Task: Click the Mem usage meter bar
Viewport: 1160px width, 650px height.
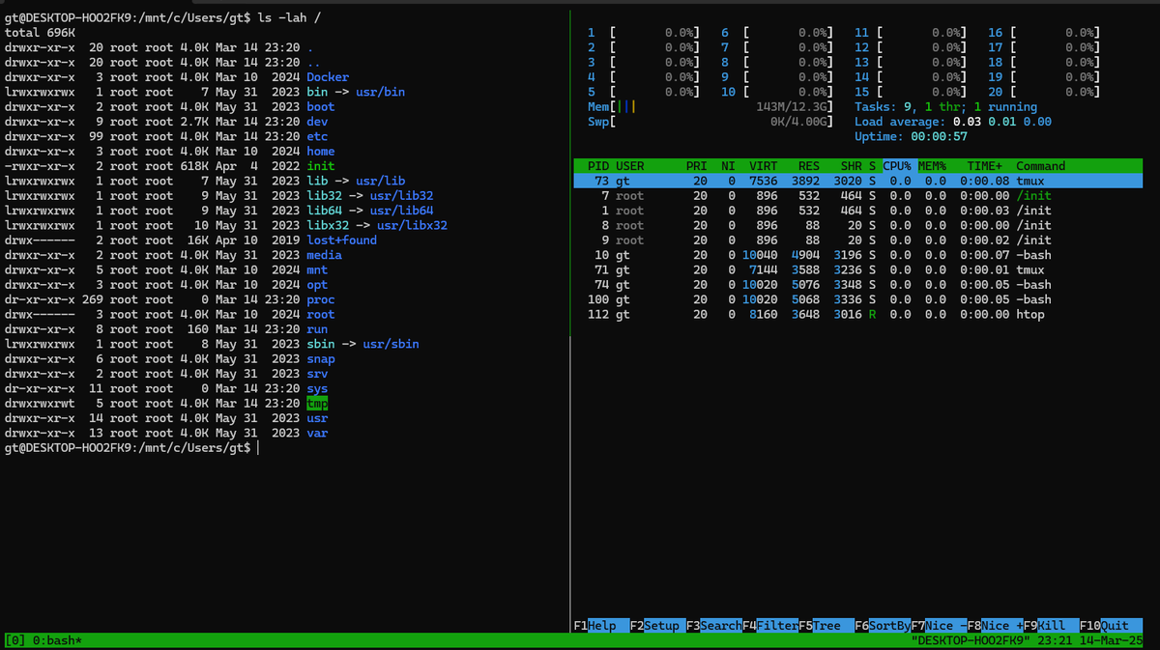Action: (x=709, y=107)
